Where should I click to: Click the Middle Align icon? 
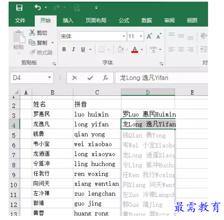pyautogui.click(x=181, y=36)
